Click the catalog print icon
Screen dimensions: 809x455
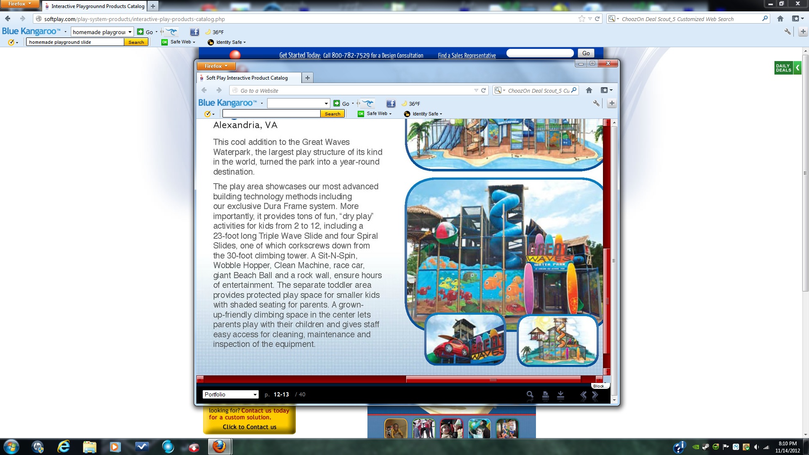click(545, 395)
